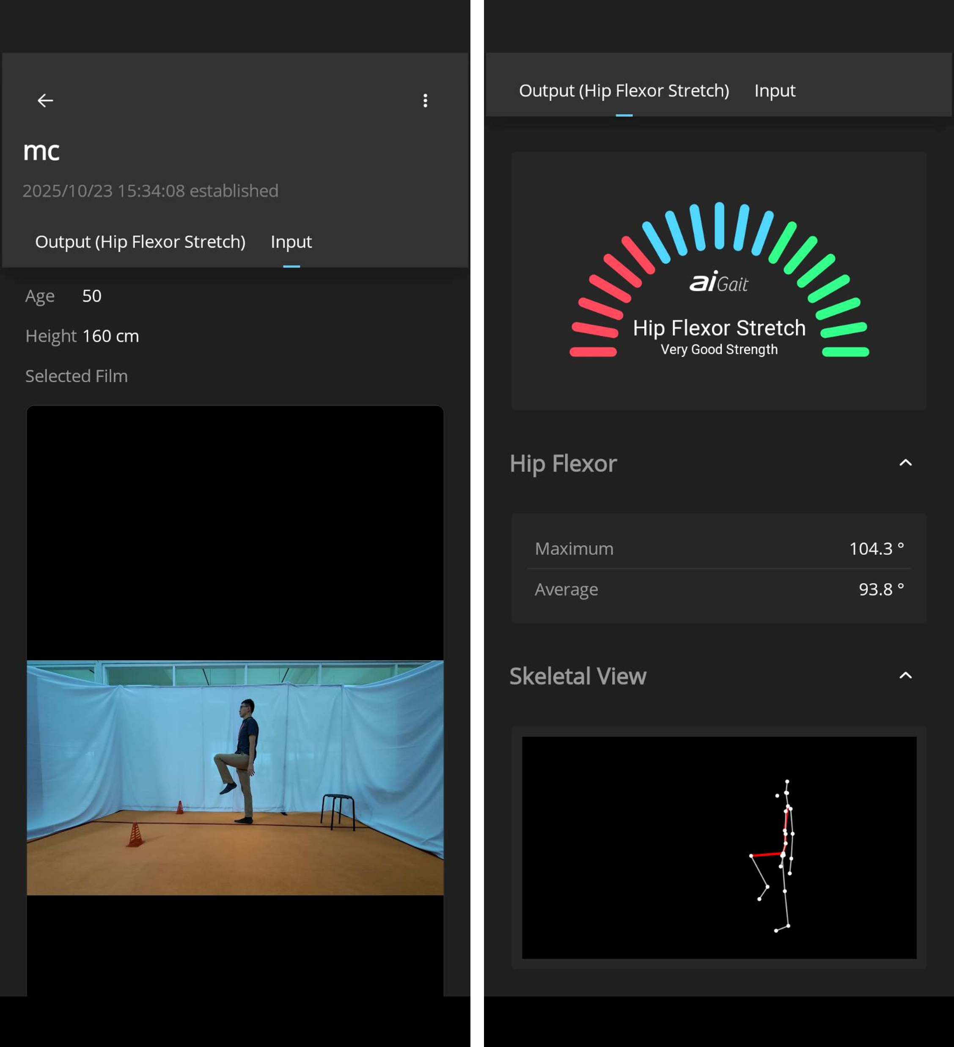Open the three-dot overflow menu
Screen dimensions: 954x1047
(x=425, y=100)
